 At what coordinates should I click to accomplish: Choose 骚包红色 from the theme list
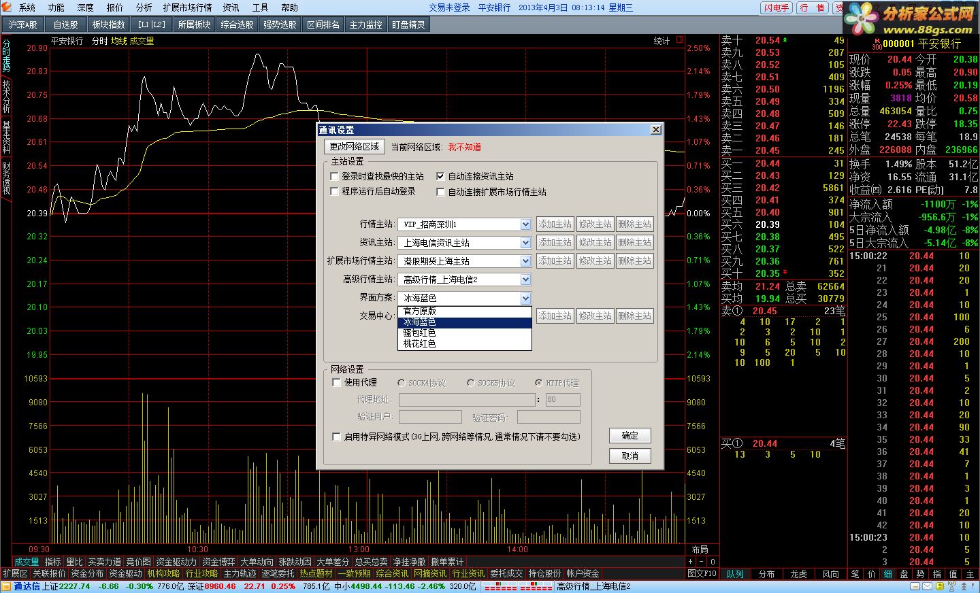point(464,333)
